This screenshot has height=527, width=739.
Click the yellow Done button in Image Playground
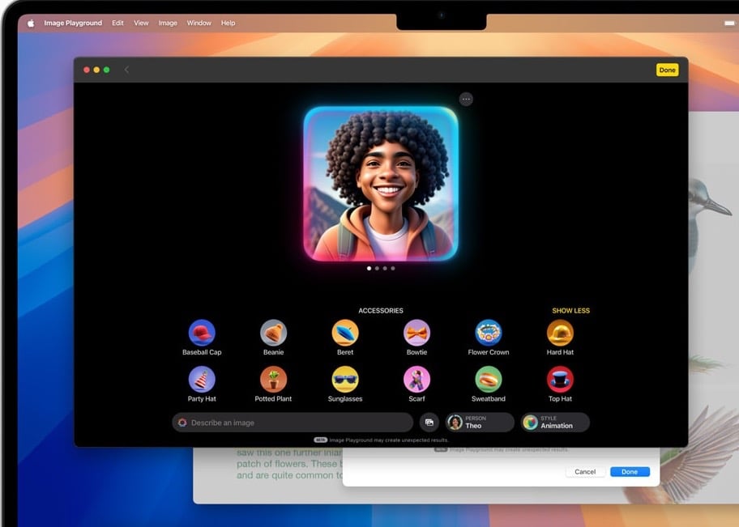tap(668, 70)
